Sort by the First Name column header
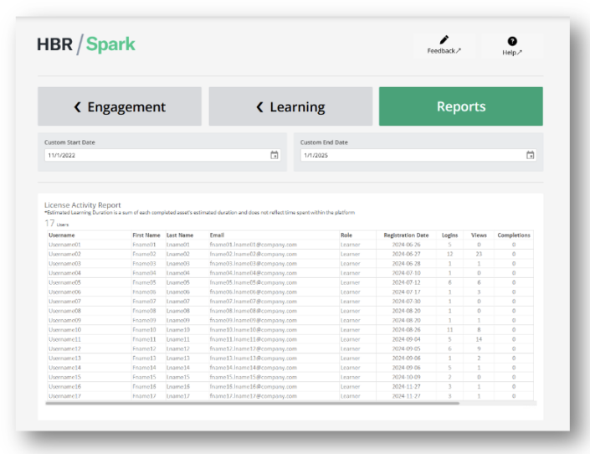Screen dimensions: 590x454 click(146, 235)
